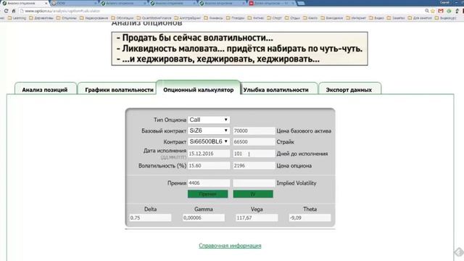Screen dimensions: 464x261
Task: Click the Страйк field with 66500
Action: coord(254,142)
